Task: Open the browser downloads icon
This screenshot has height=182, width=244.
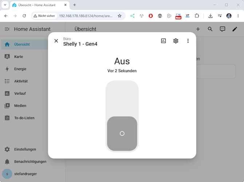Action: (210, 16)
